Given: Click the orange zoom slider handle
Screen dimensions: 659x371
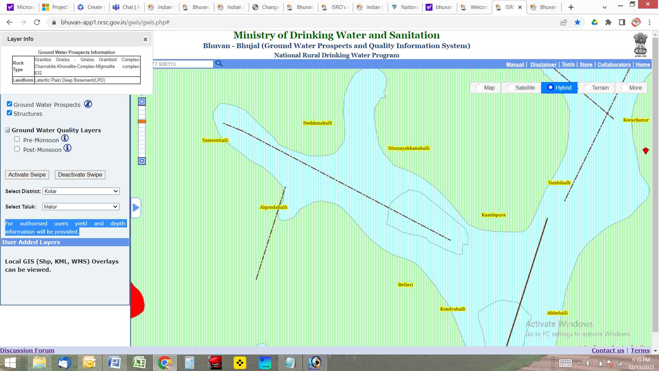Looking at the screenshot, I should pos(142,121).
